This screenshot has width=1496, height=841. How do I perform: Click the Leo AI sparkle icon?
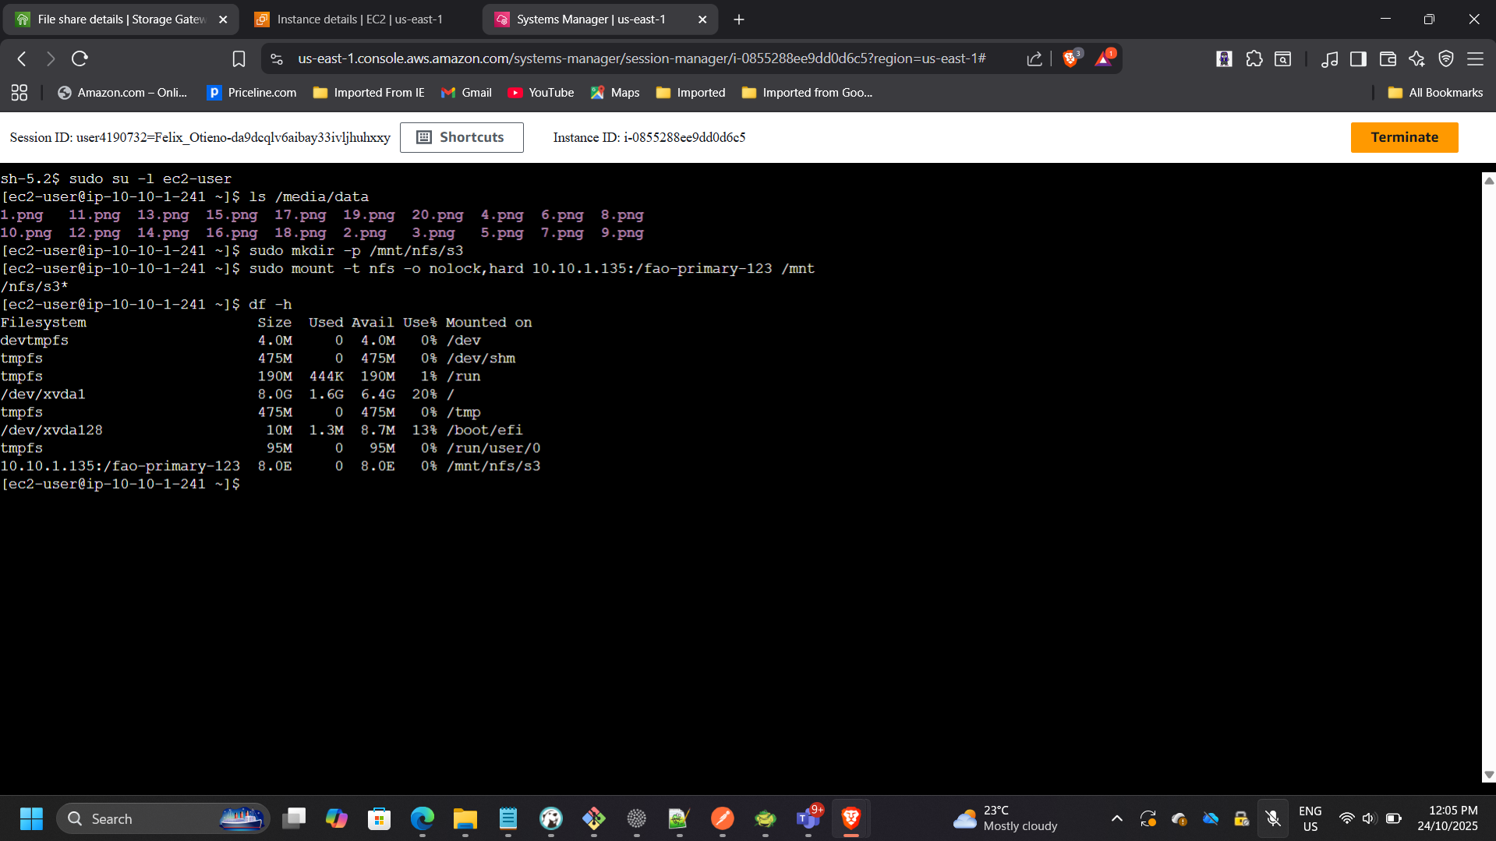[1416, 58]
